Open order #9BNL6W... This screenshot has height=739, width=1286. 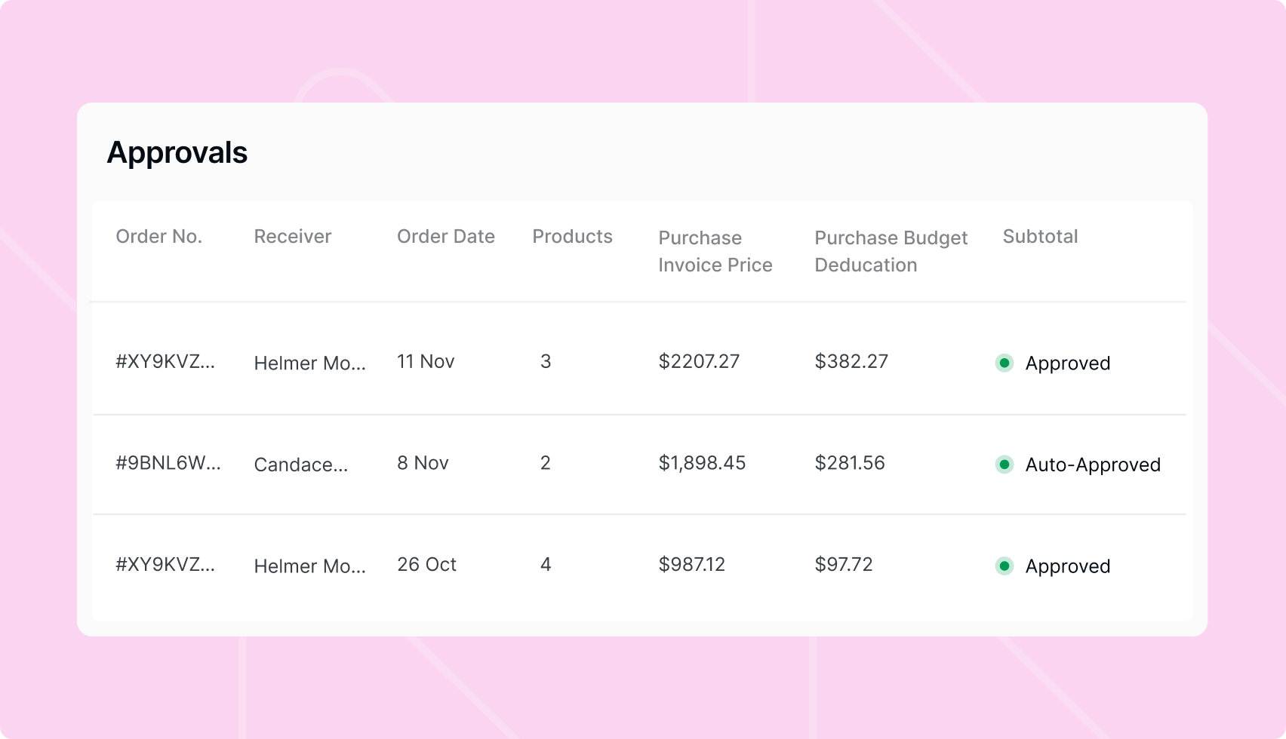click(x=168, y=463)
